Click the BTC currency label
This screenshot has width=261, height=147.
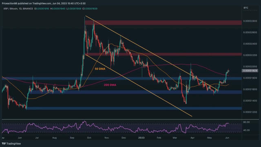click(x=246, y=8)
